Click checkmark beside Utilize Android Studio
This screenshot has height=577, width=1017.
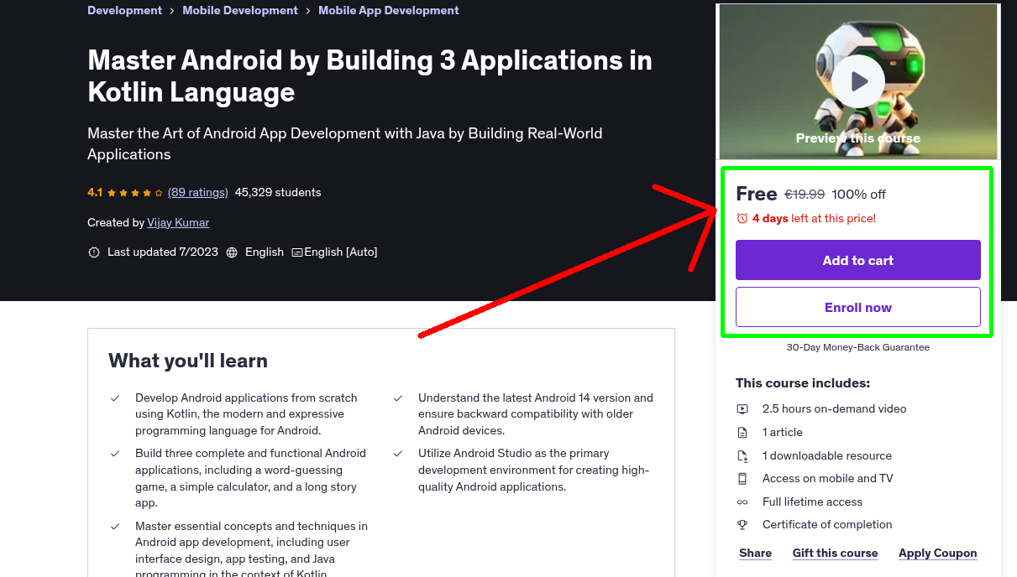click(398, 454)
